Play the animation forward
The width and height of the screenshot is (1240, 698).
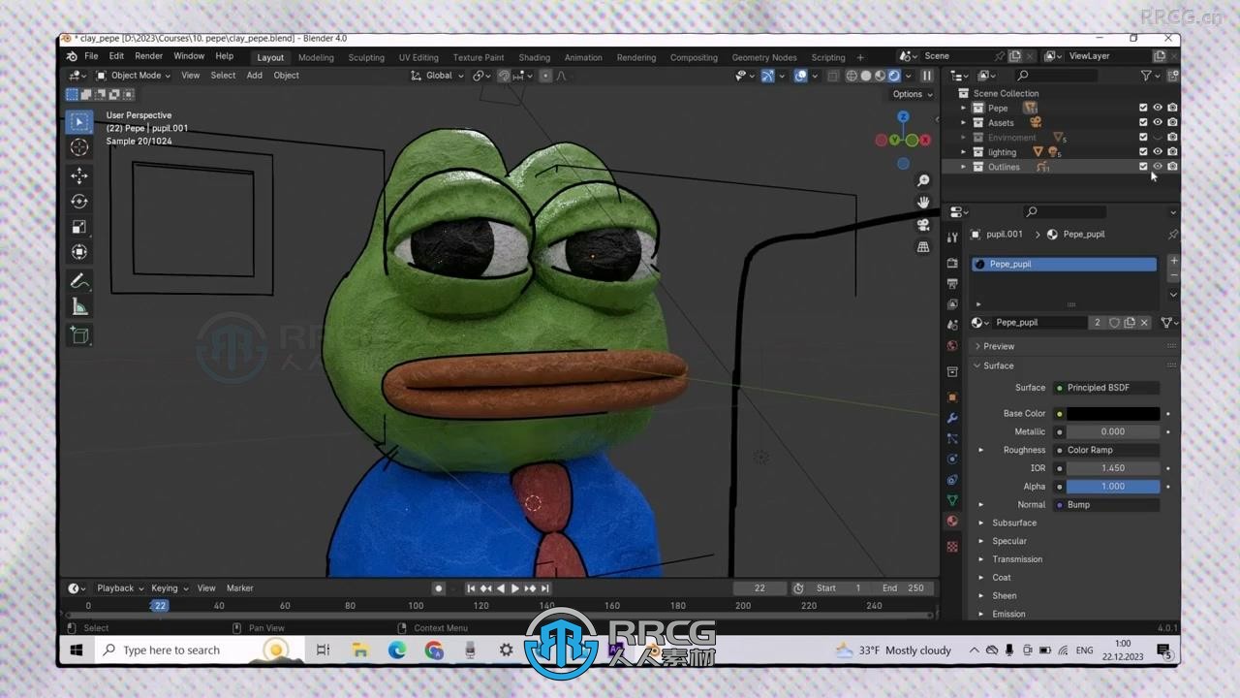pyautogui.click(x=515, y=588)
